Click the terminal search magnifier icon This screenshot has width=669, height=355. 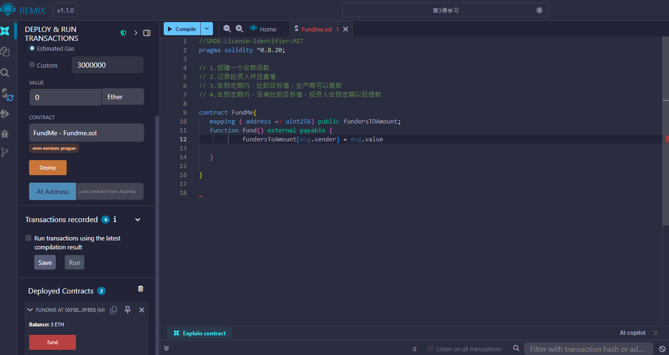(x=517, y=348)
